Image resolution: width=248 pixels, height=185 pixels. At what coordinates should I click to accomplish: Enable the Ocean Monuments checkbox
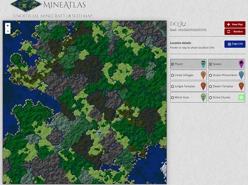[211, 75]
